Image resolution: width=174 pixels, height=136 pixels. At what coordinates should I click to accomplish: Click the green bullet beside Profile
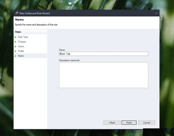pos(15,51)
